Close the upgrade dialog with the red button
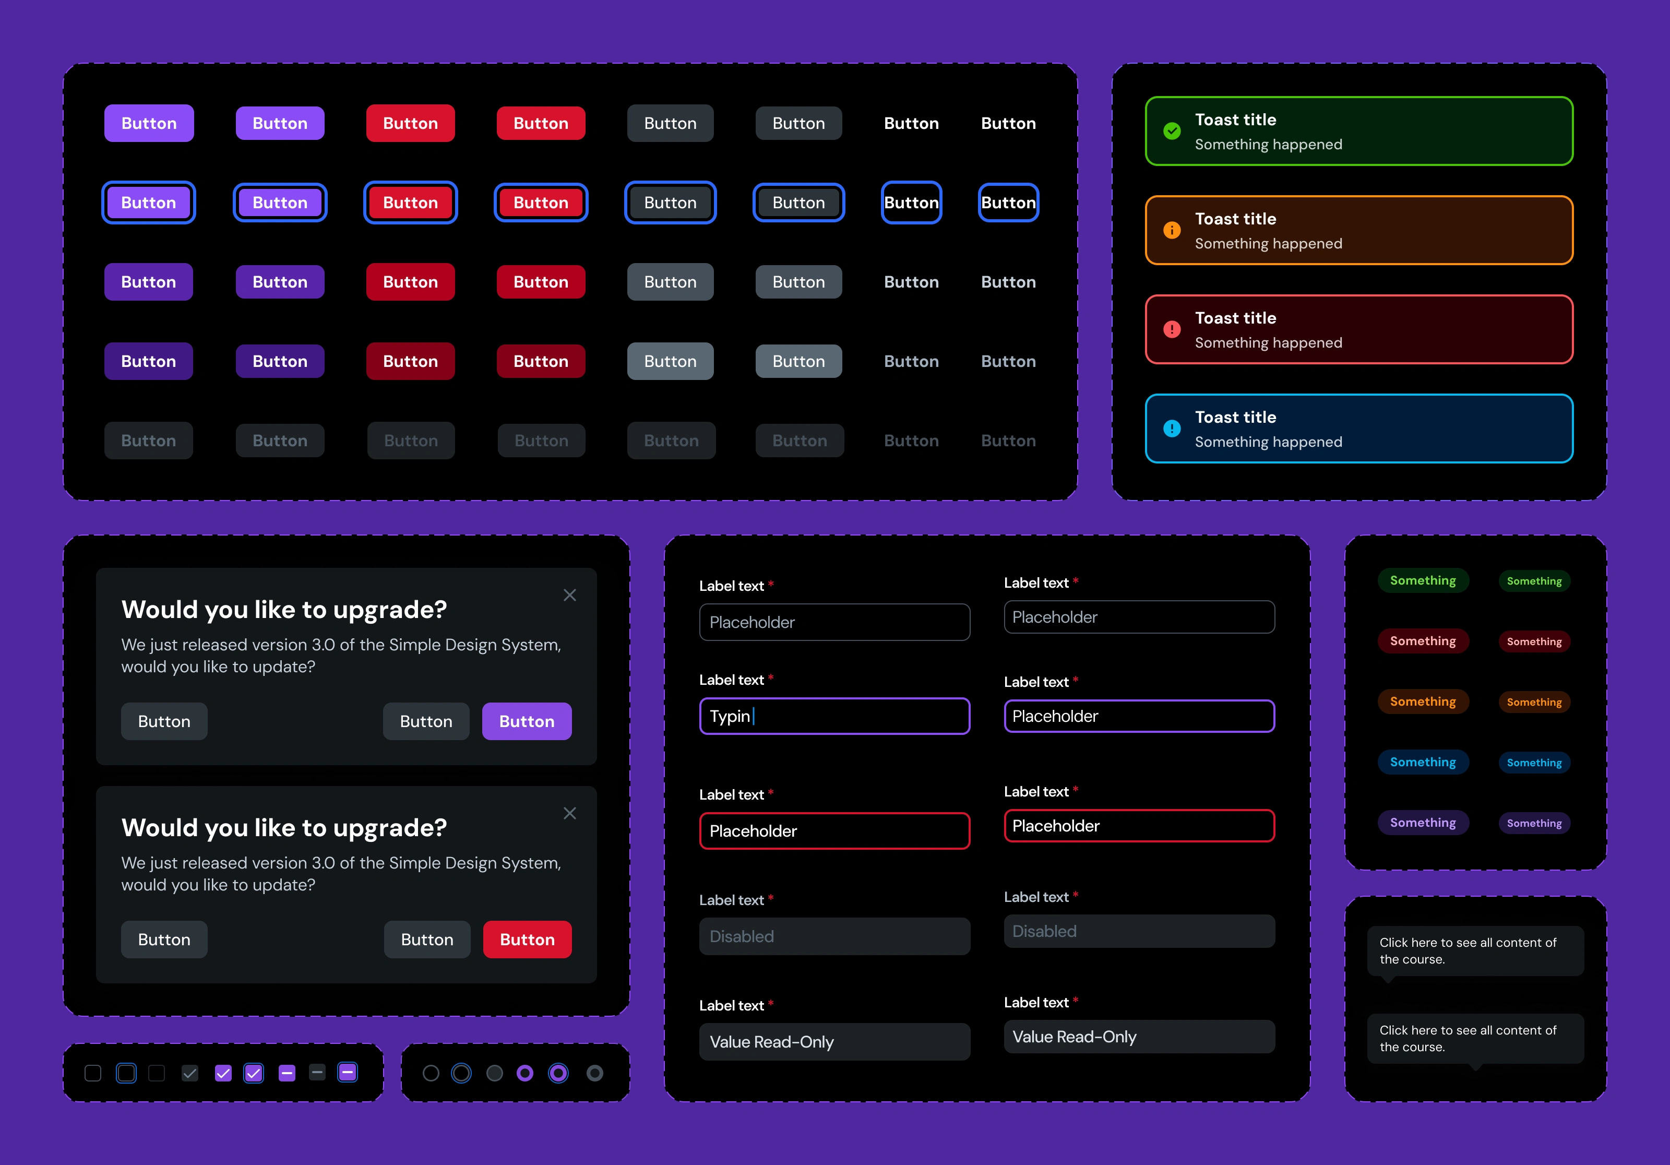 coord(569,814)
